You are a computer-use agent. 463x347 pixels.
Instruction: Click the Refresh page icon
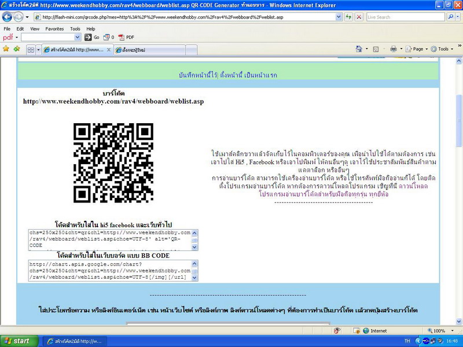[348, 17]
